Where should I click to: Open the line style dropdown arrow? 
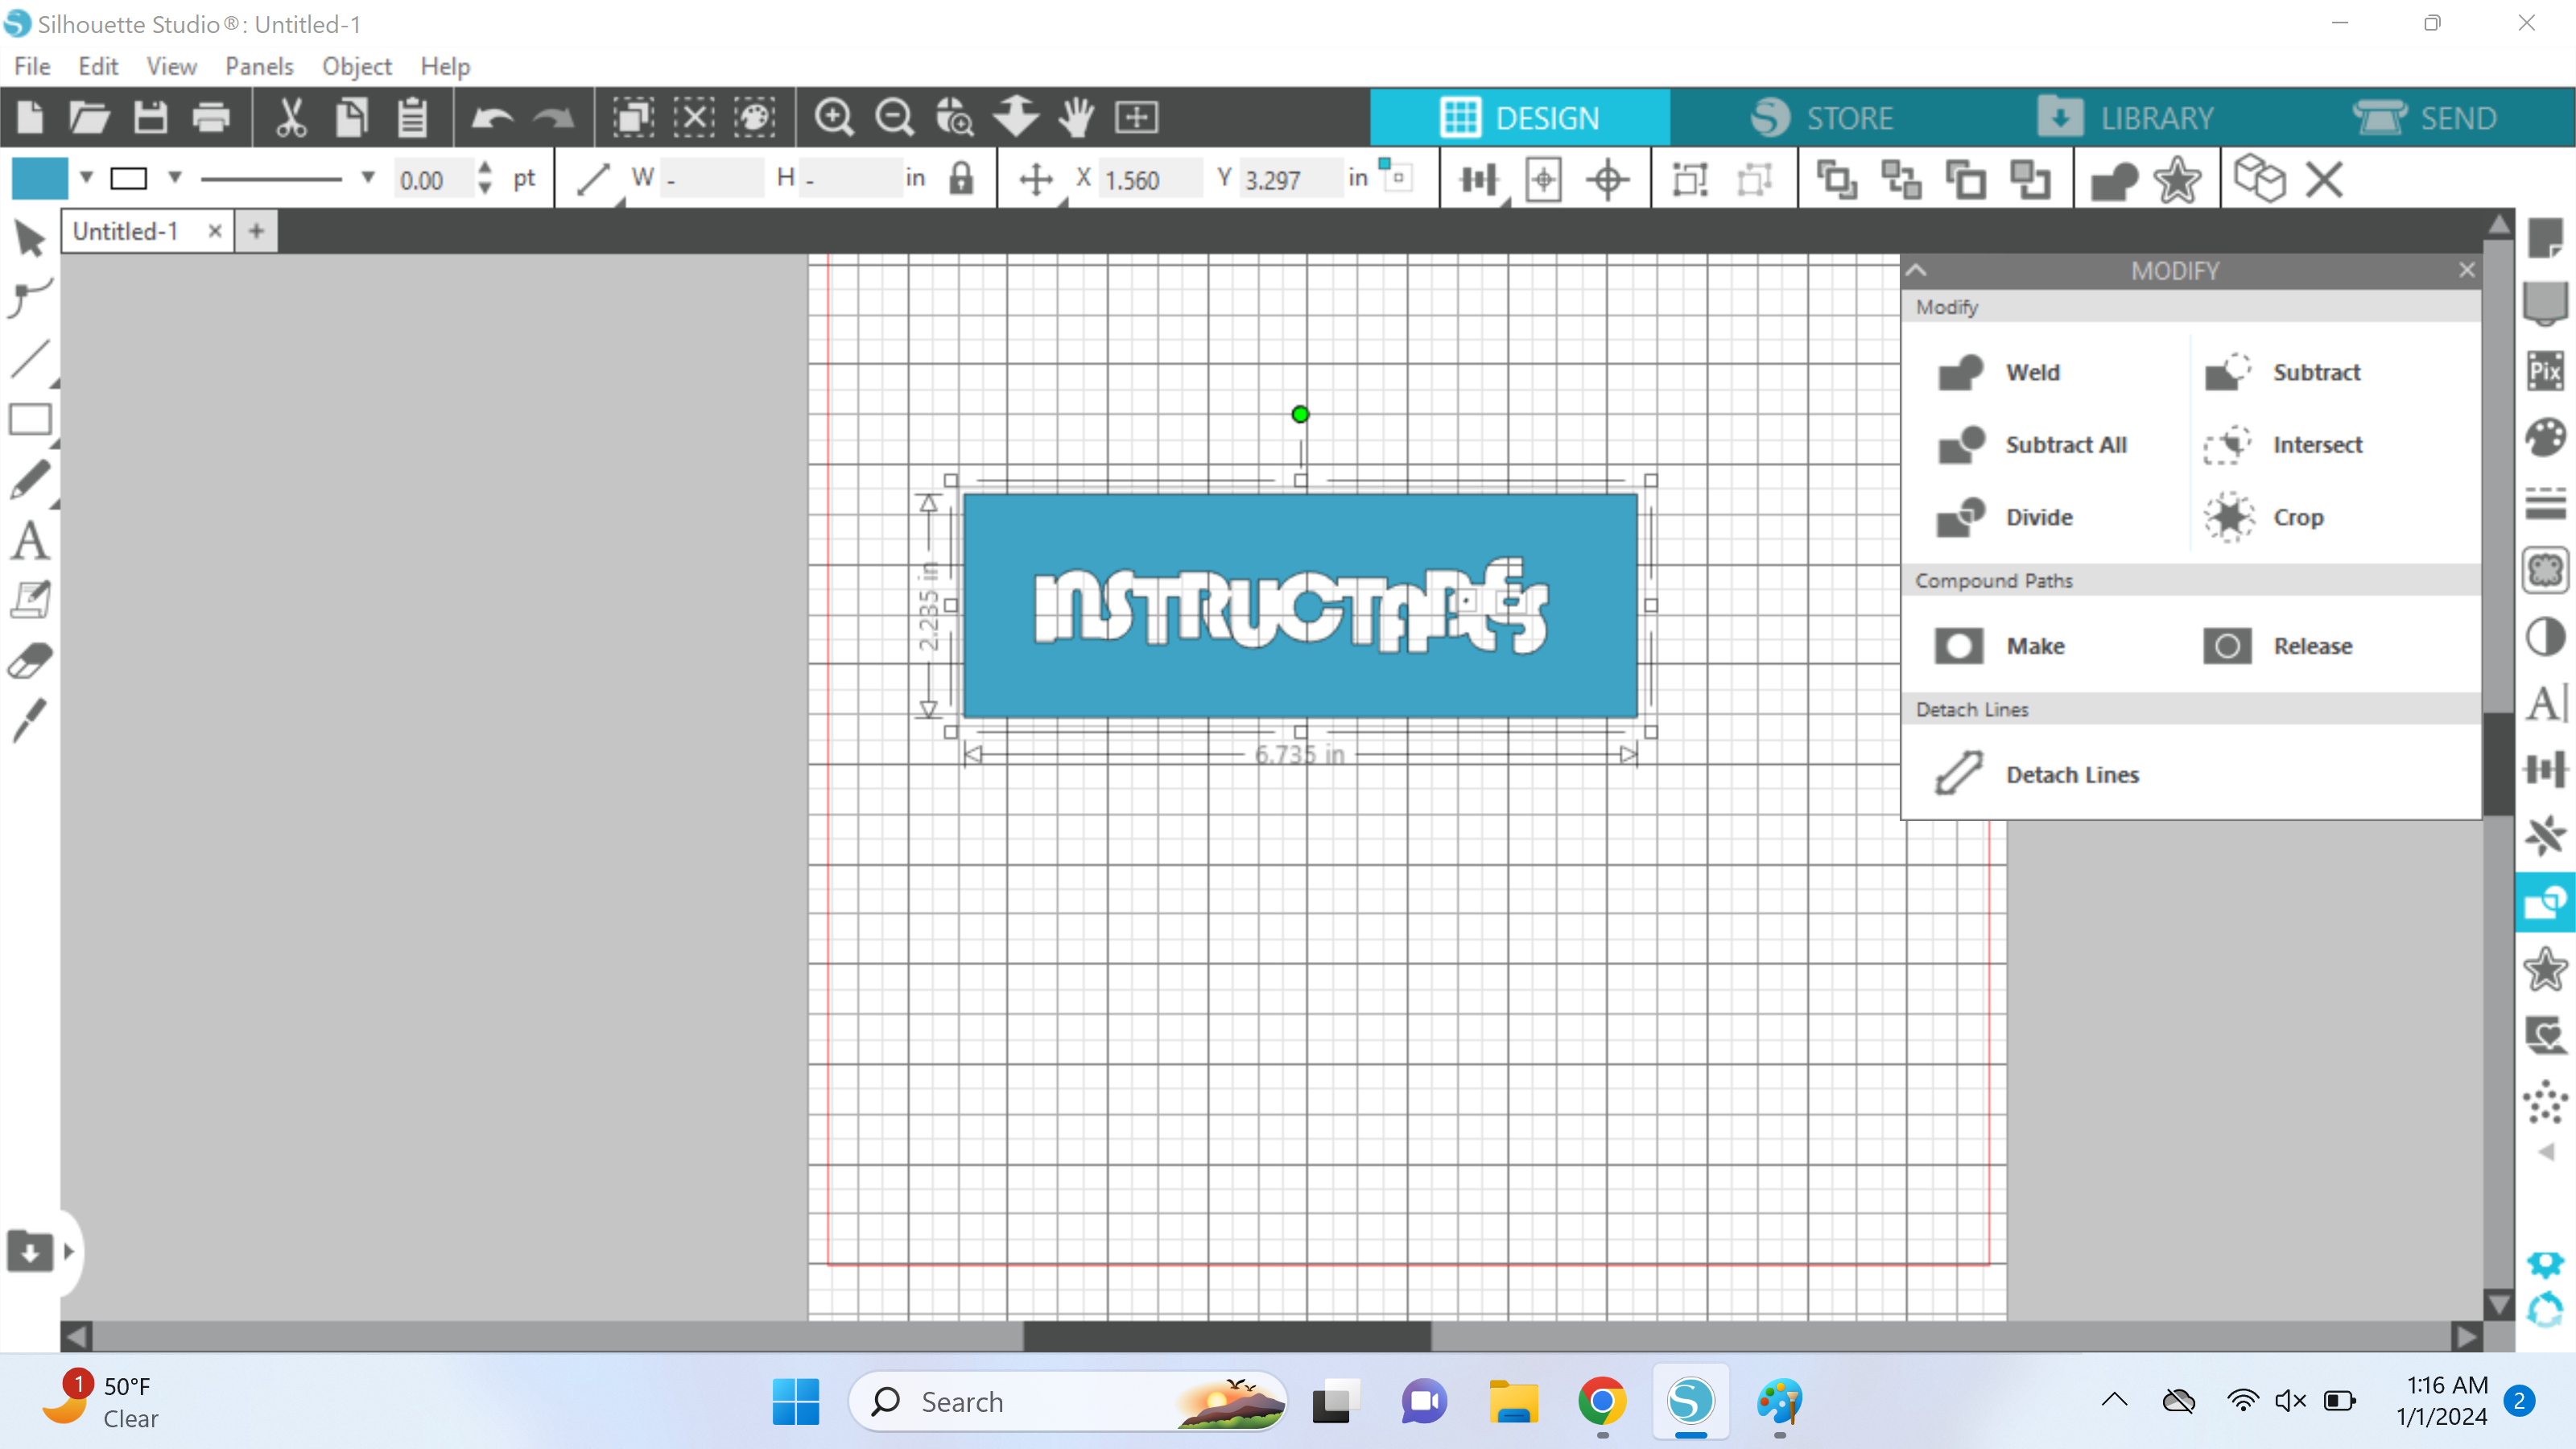coord(368,178)
